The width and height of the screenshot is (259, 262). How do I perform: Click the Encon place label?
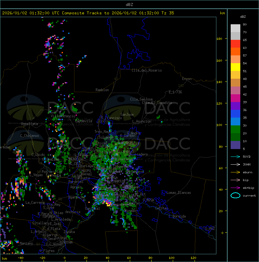click(x=187, y=79)
